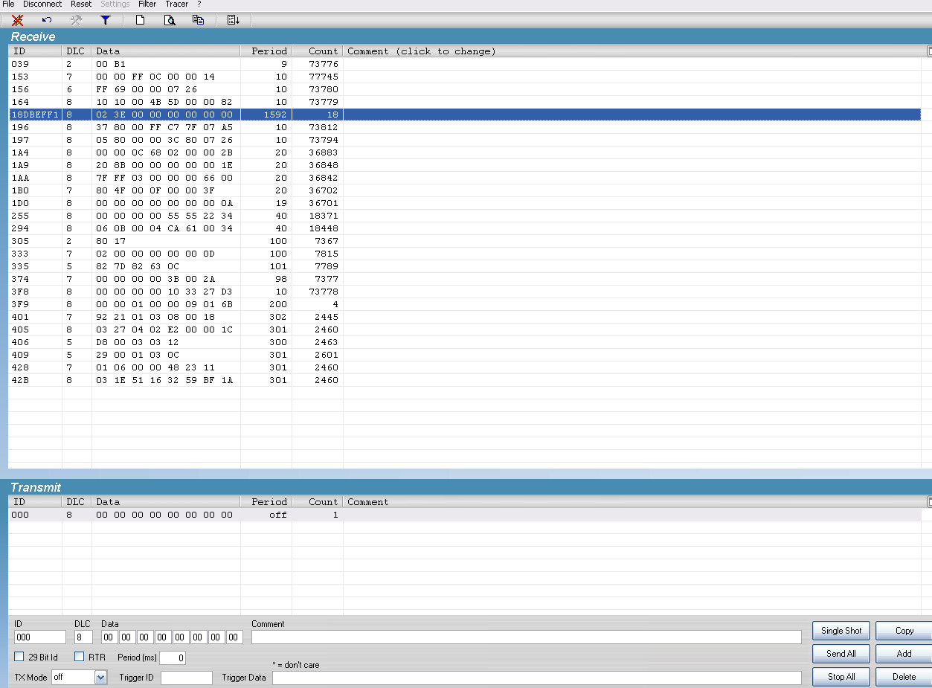This screenshot has width=932, height=688.
Task: Select the receive row with ID 18DBEFF1
Action: [x=465, y=115]
